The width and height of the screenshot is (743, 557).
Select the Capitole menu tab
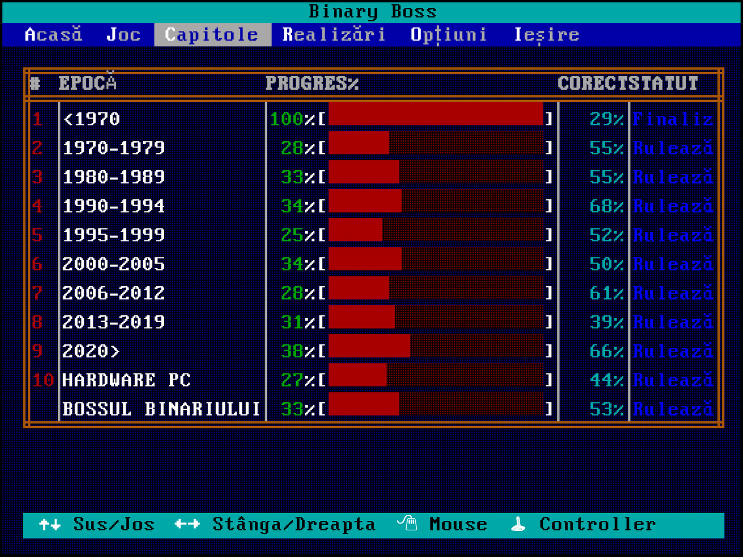tap(212, 35)
